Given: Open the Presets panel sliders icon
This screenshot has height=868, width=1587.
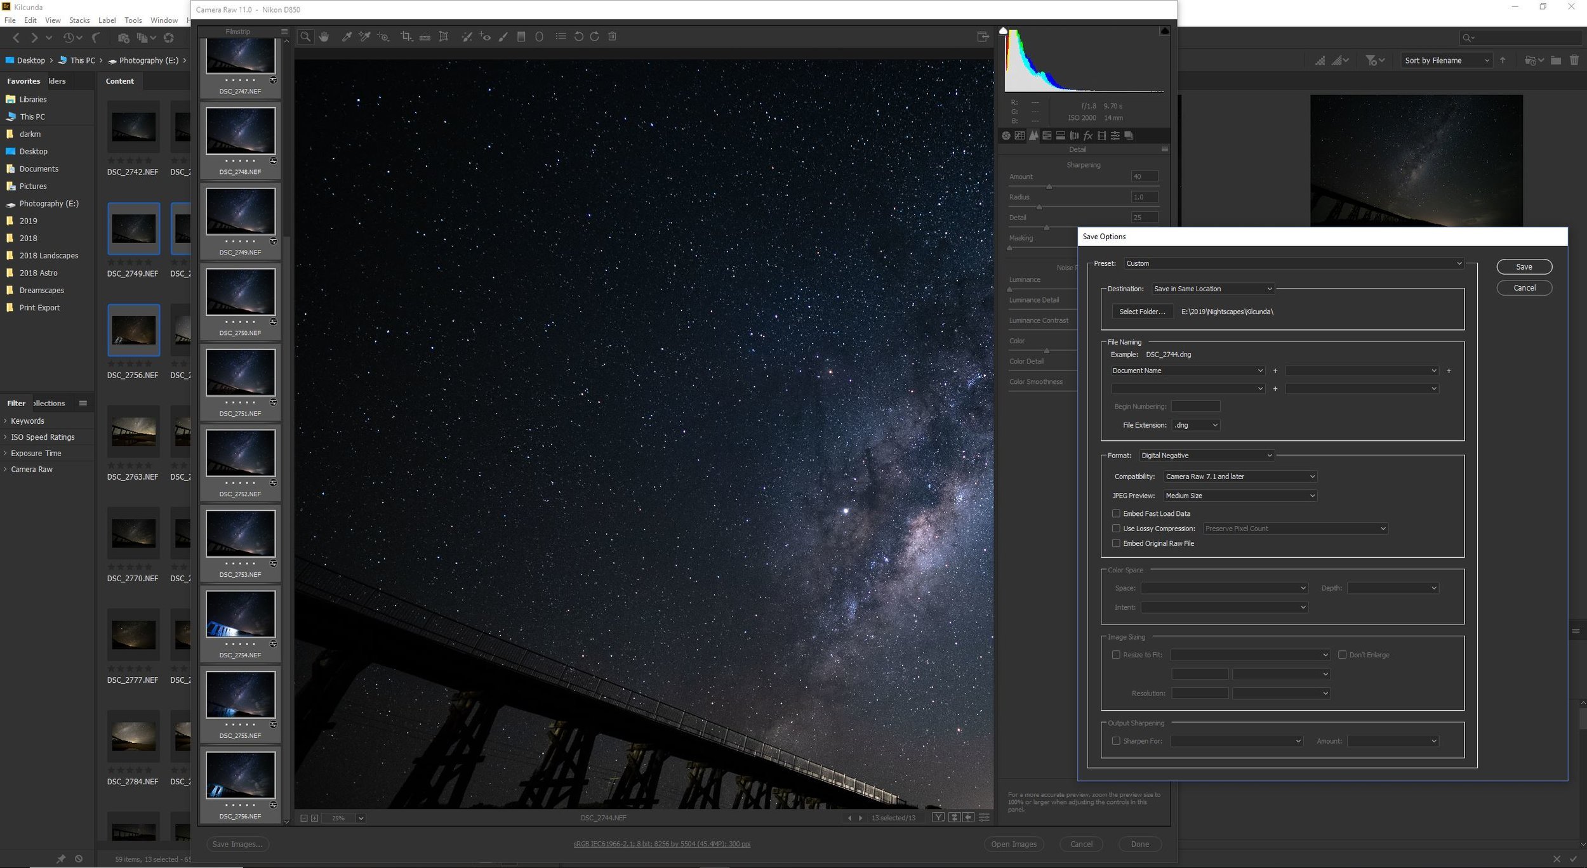Looking at the screenshot, I should [1115, 135].
